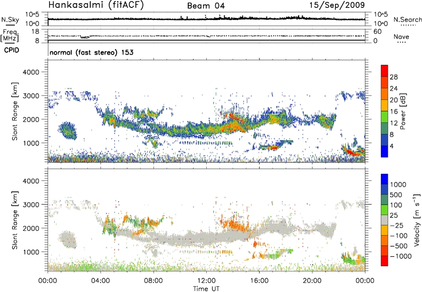Click the 24 label on the power colorbar
The width and height of the screenshot is (422, 292).
[394, 89]
